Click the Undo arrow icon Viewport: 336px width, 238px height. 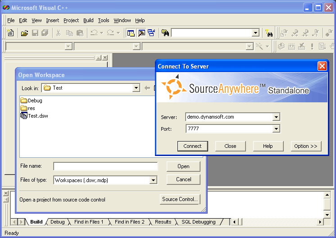(x=94, y=33)
